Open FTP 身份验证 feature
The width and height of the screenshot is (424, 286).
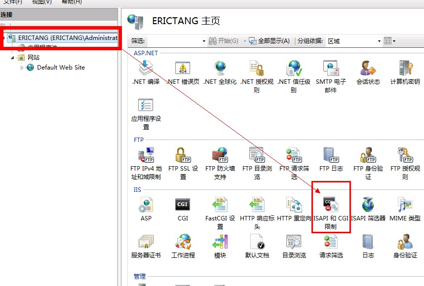pos(368,164)
